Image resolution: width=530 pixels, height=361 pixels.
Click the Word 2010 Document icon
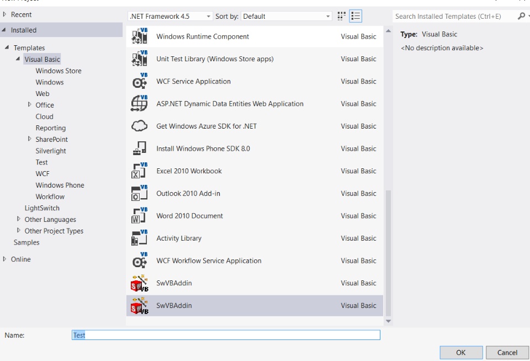139,216
